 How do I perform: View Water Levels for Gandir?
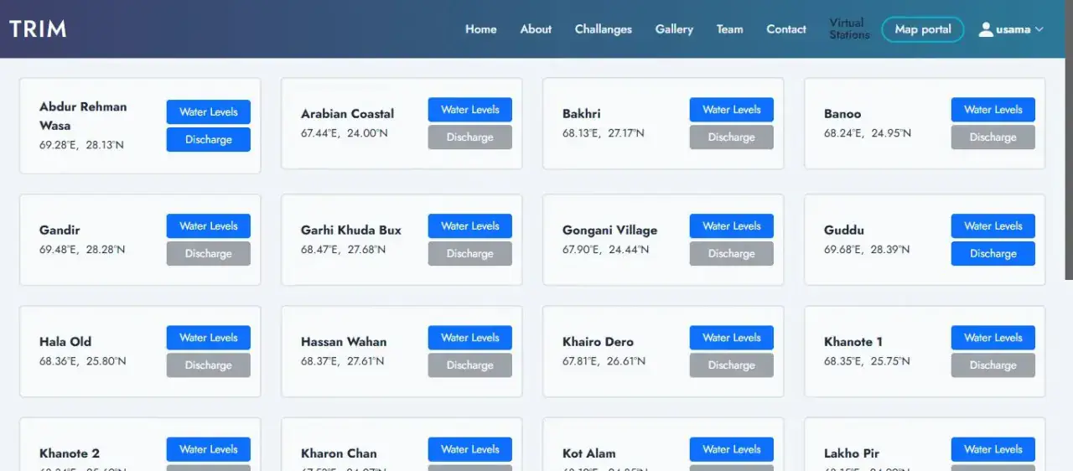click(x=209, y=226)
